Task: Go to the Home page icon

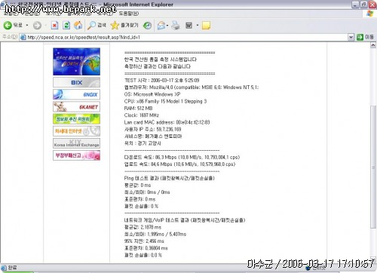Action: pyautogui.click(x=78, y=25)
